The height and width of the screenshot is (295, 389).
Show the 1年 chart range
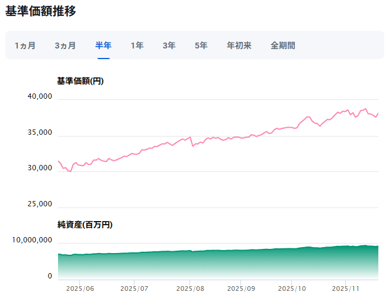137,46
